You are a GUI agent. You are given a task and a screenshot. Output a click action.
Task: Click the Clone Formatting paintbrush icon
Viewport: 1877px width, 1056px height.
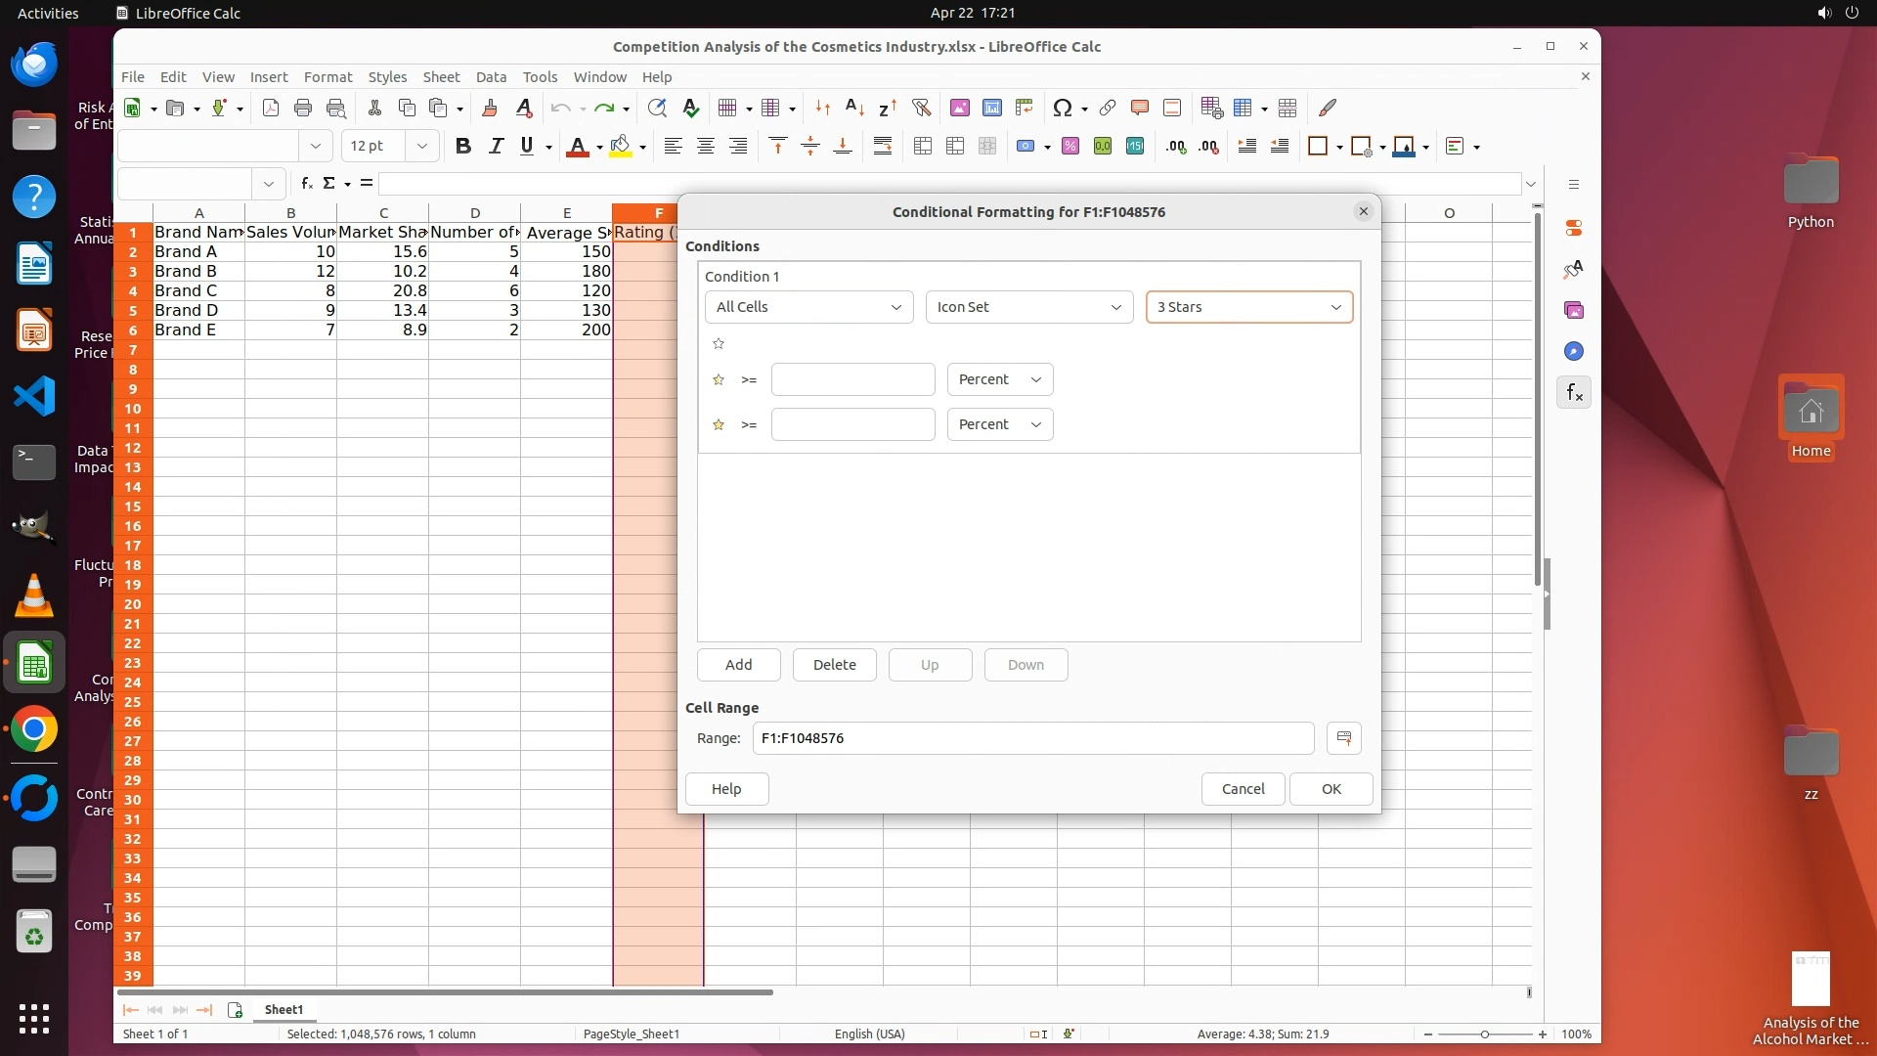pyautogui.click(x=490, y=108)
